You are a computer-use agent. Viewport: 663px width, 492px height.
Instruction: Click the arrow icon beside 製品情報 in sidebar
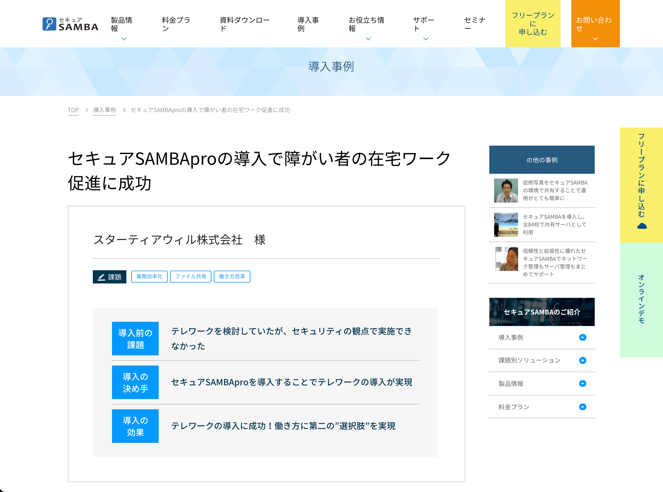pos(582,384)
